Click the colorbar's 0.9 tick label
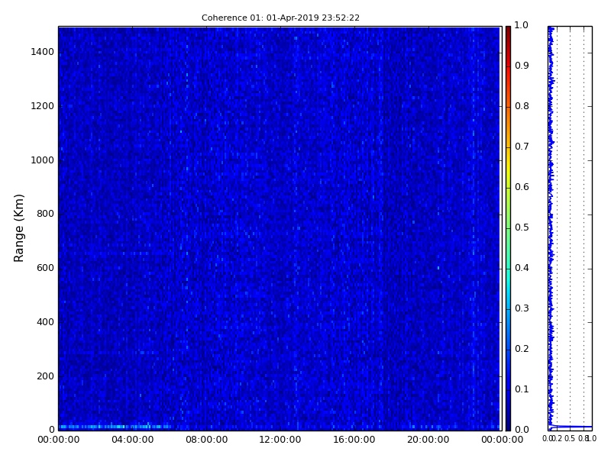The height and width of the screenshot is (458, 611). [522, 66]
